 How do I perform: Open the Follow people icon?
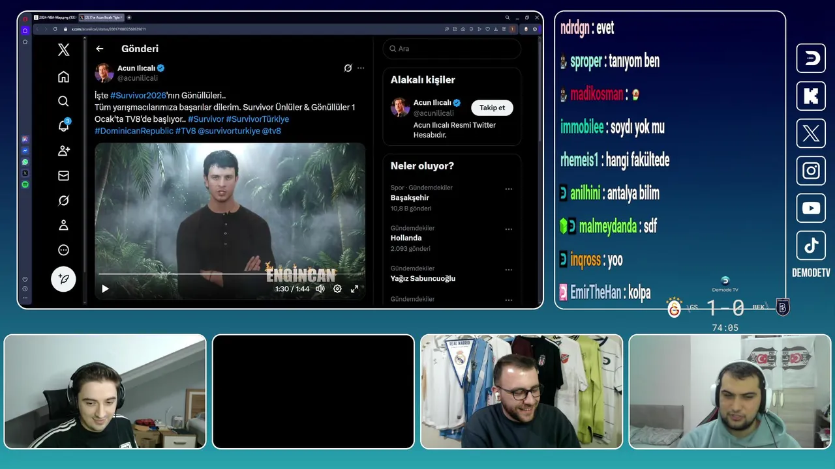[x=63, y=150]
